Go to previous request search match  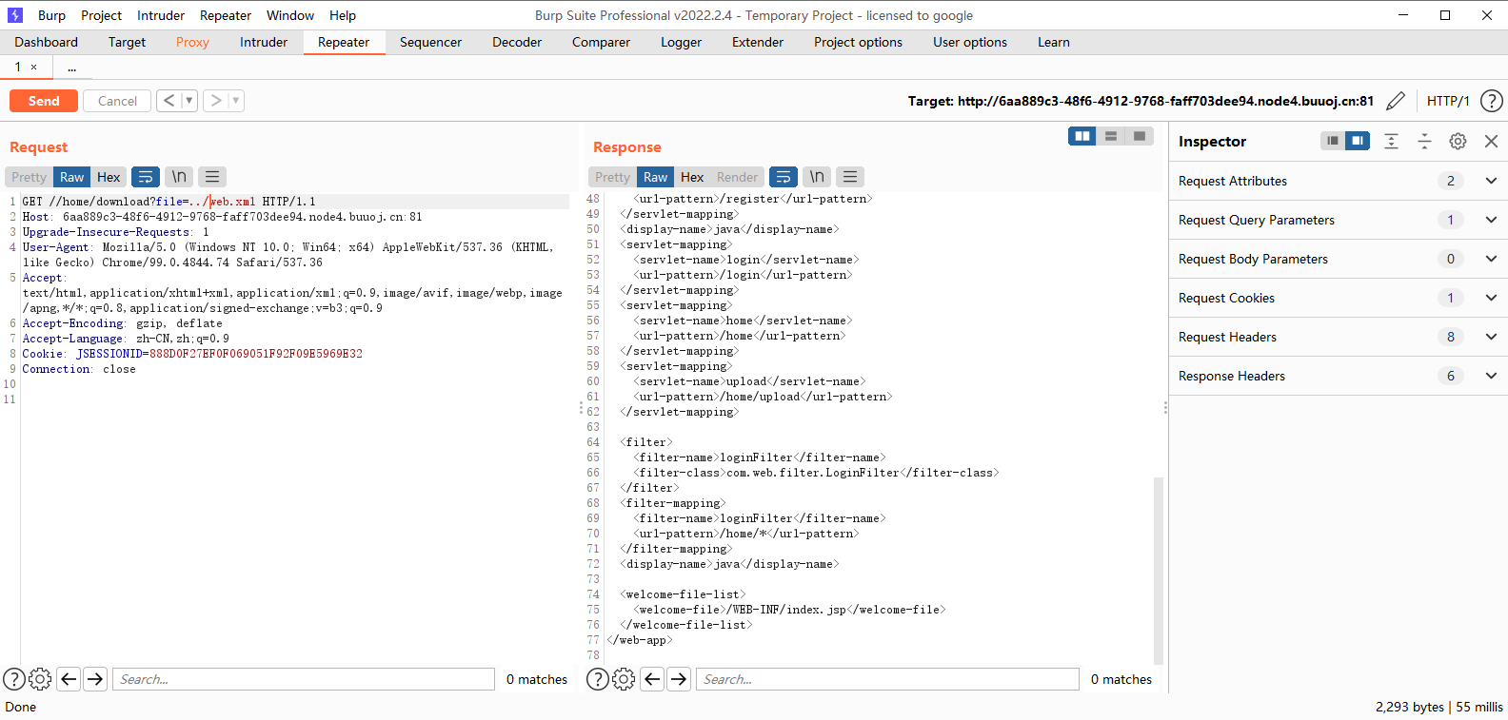point(69,679)
